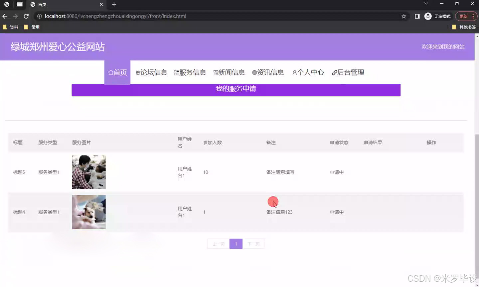
Task: Click the page refresh icon
Action: pyautogui.click(x=26, y=16)
